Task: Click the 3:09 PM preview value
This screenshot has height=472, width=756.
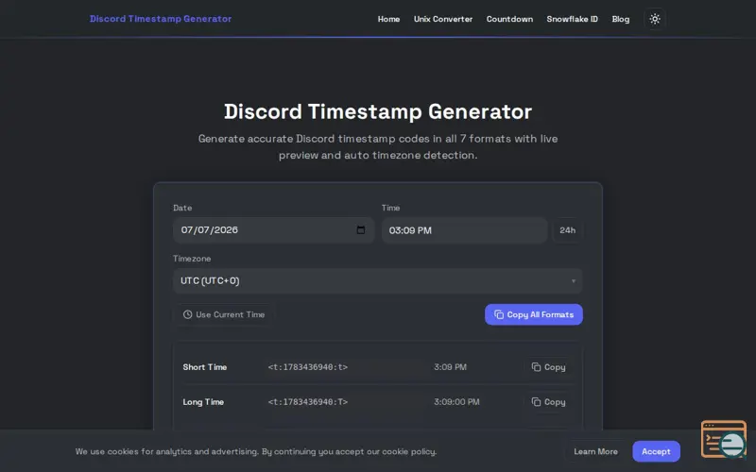Action: 450,367
